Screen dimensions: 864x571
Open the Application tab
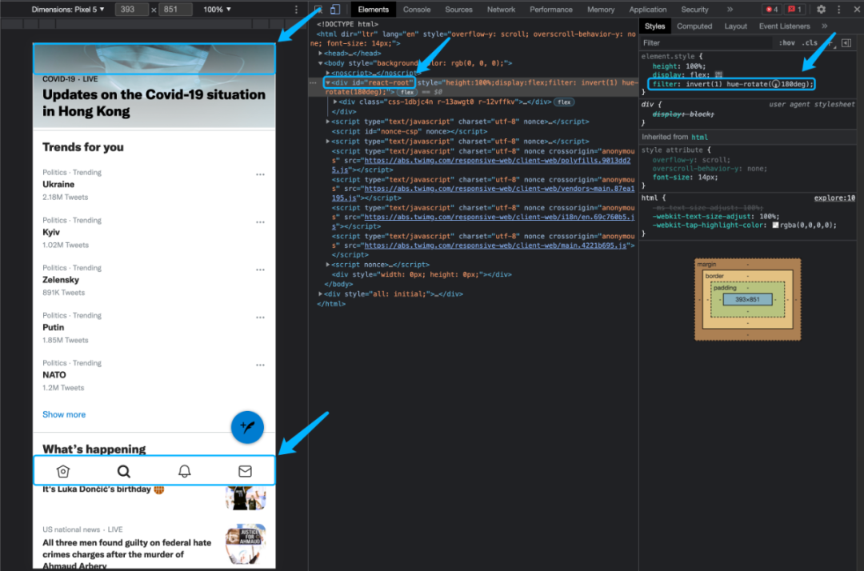[x=647, y=10]
